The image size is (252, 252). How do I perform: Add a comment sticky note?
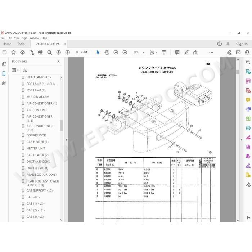tap(177, 53)
